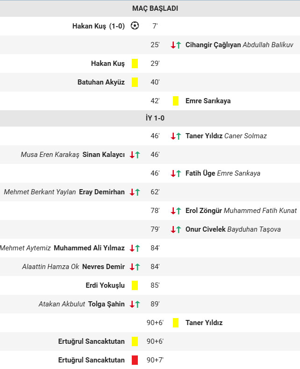Click Eray Demirhan's name at 62'
Viewport: 300px width, 369px height.
coord(102,192)
